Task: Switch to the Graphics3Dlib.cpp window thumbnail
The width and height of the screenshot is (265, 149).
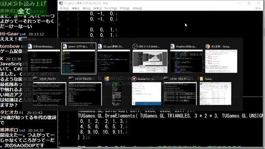Action: tap(186, 61)
